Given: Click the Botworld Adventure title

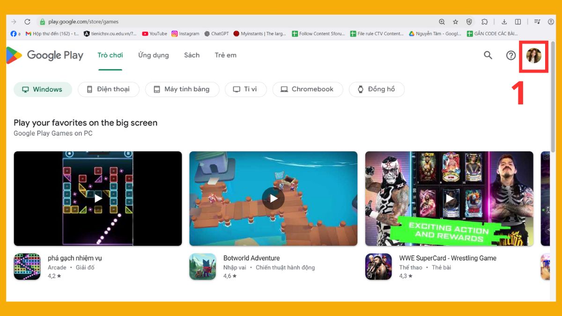Looking at the screenshot, I should (251, 258).
